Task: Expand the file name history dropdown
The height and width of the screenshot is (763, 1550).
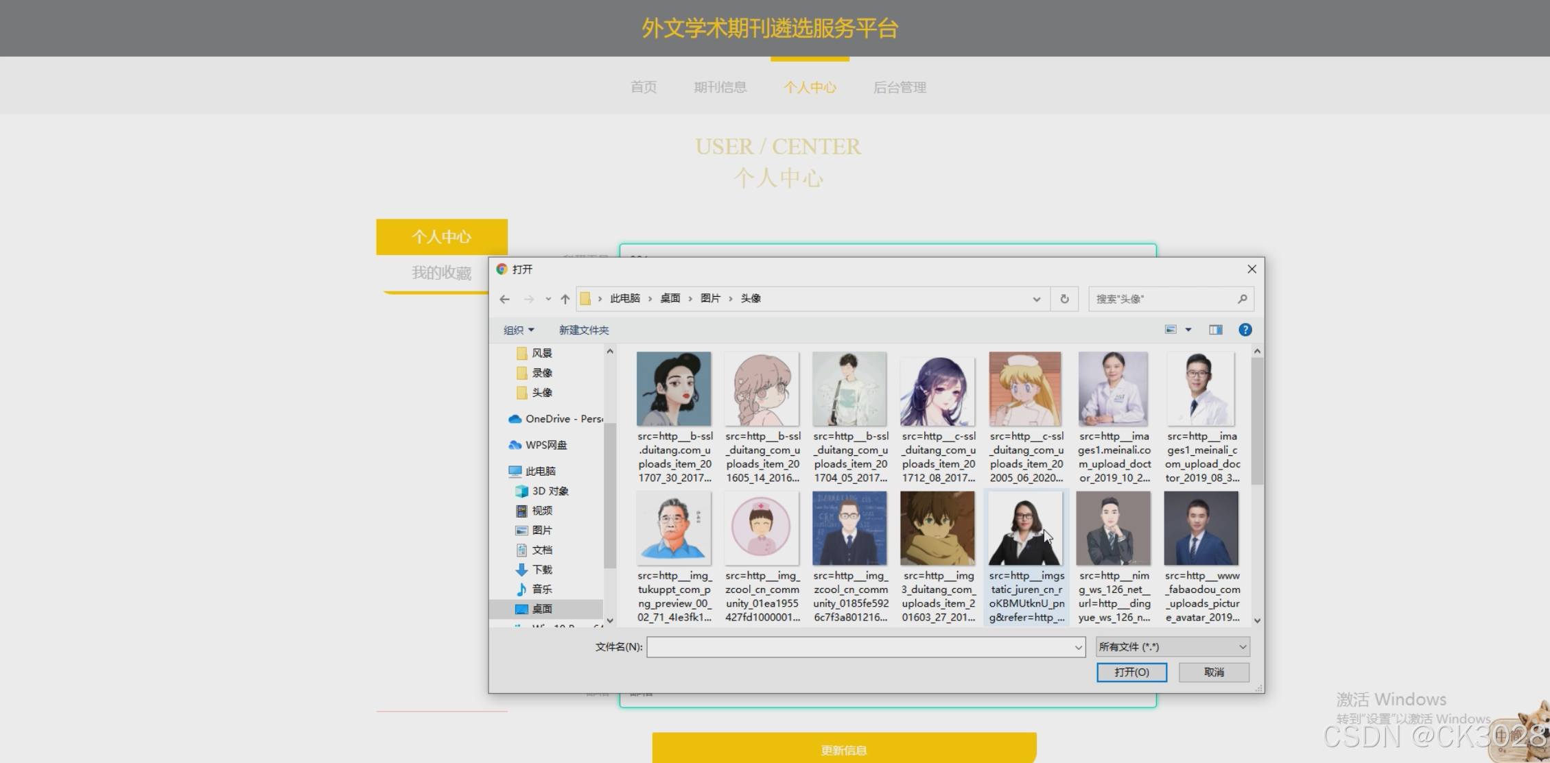Action: pyautogui.click(x=1078, y=646)
